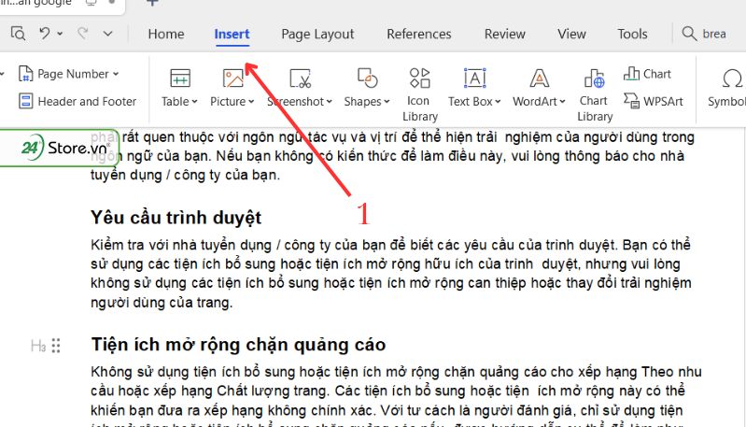Expand the WordArt dropdown arrow
Image resolution: width=746 pixels, height=427 pixels.
coord(562,102)
